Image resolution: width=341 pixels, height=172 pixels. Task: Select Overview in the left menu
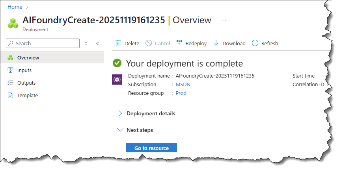28,57
